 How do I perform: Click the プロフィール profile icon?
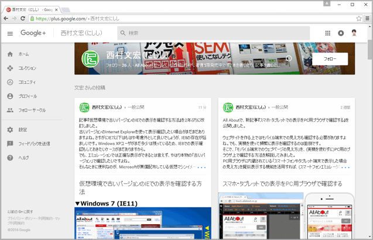click(x=10, y=96)
